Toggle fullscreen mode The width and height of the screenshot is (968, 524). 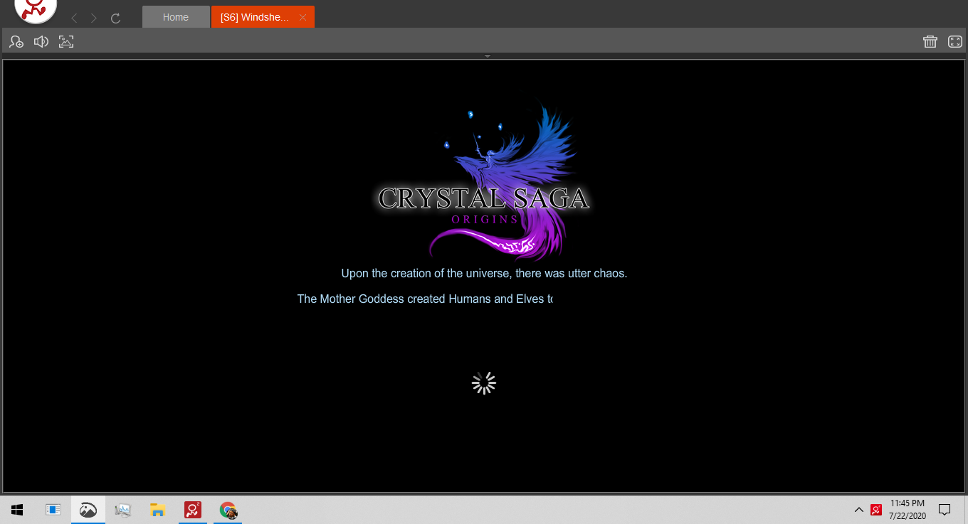click(955, 42)
